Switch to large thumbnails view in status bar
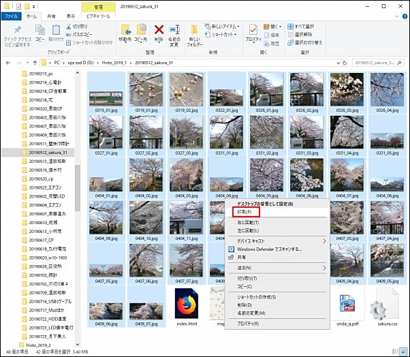 point(403,352)
